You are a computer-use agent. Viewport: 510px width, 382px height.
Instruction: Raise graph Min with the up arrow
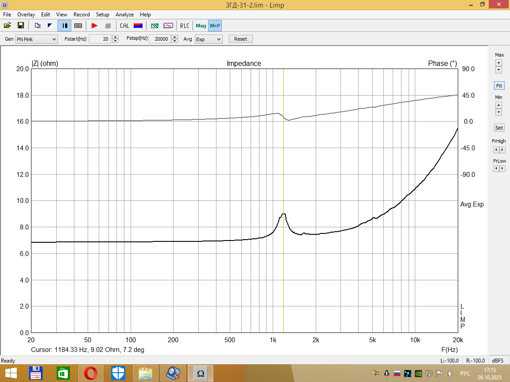pyautogui.click(x=498, y=105)
